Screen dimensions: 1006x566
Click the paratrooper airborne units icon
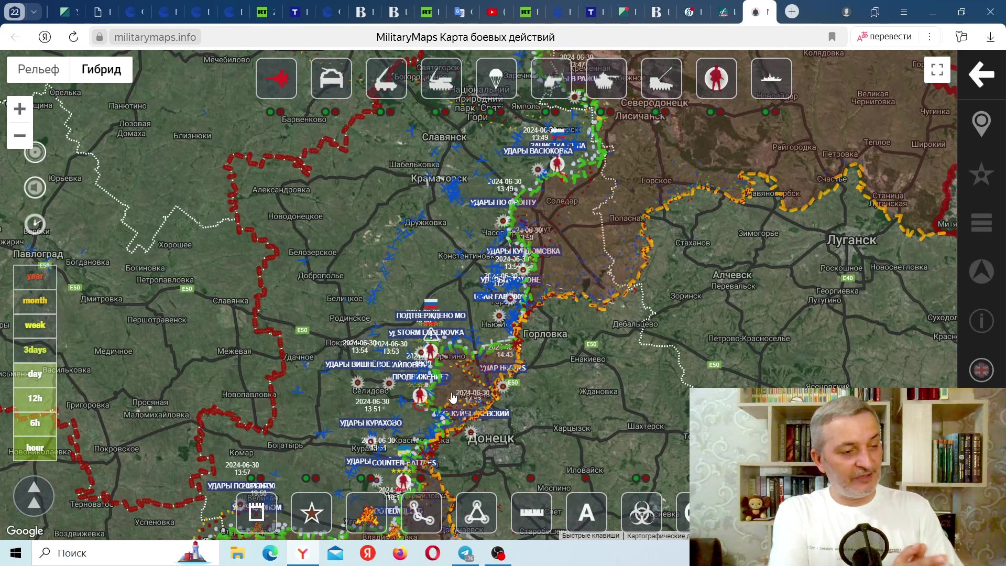(496, 79)
